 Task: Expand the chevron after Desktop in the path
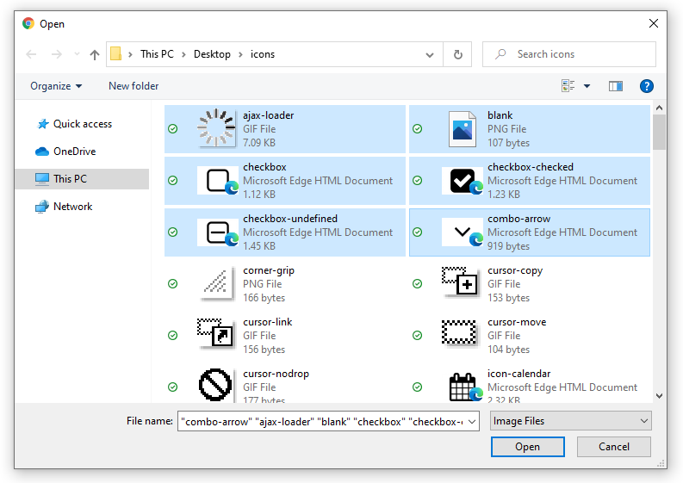point(240,54)
